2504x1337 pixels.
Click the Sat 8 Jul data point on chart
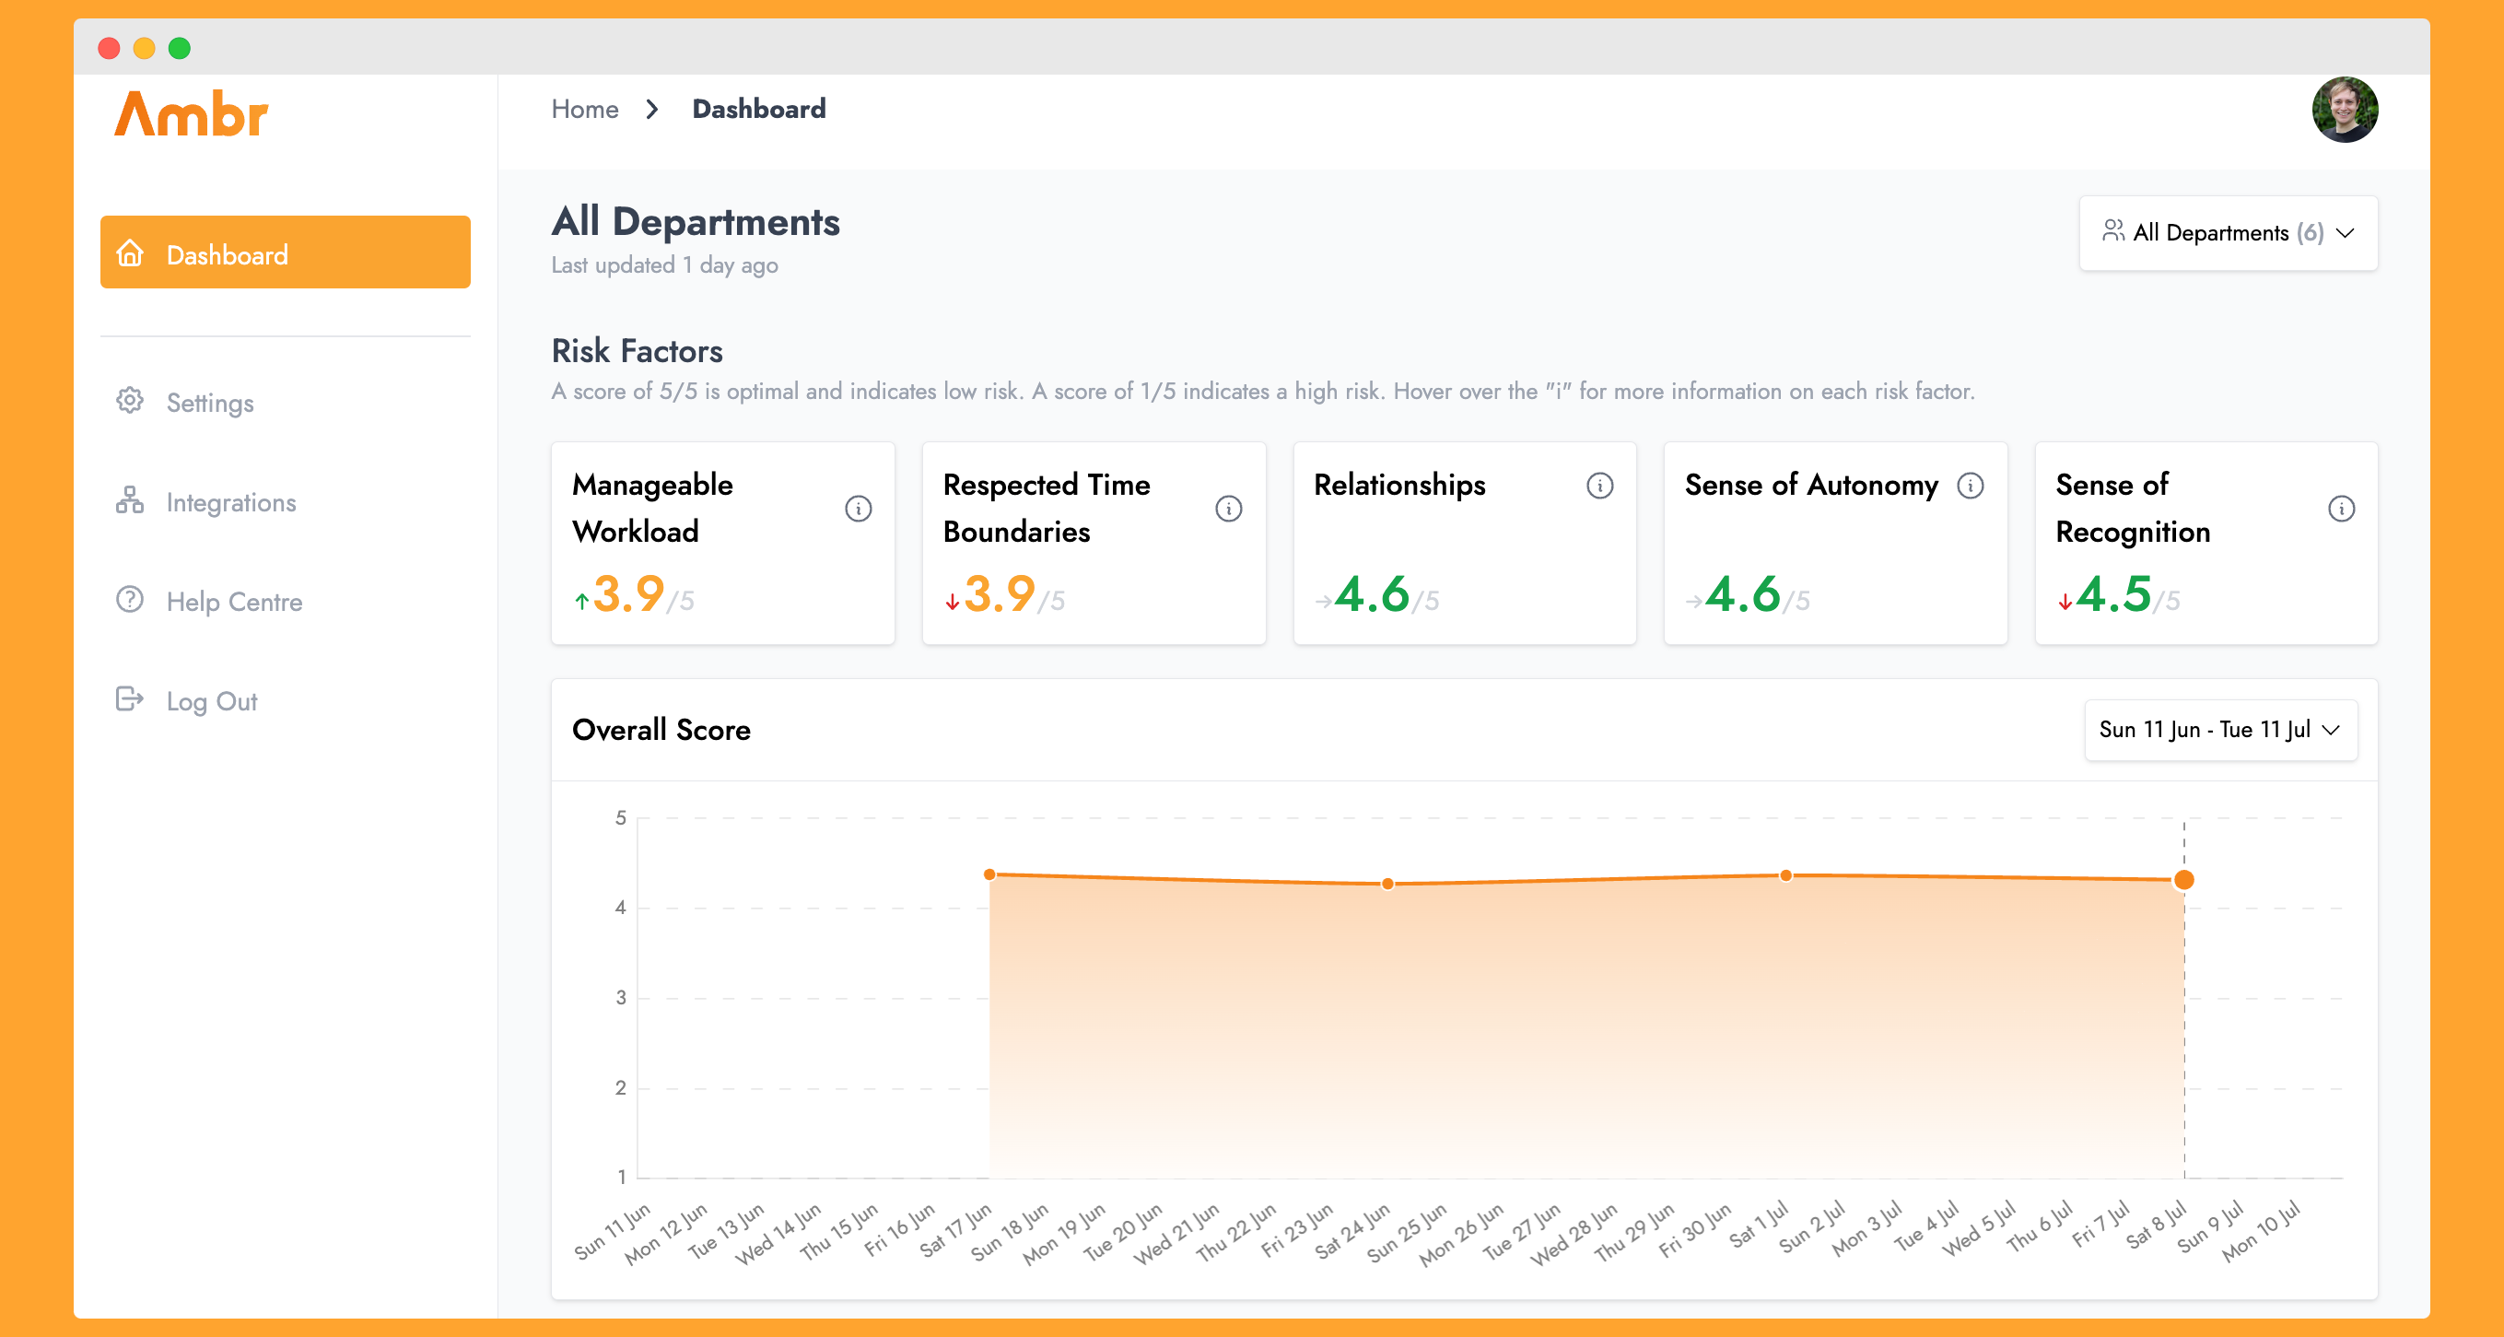[x=2183, y=879]
